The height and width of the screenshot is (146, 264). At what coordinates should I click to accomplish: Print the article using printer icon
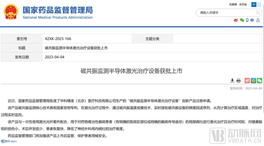click(x=238, y=81)
